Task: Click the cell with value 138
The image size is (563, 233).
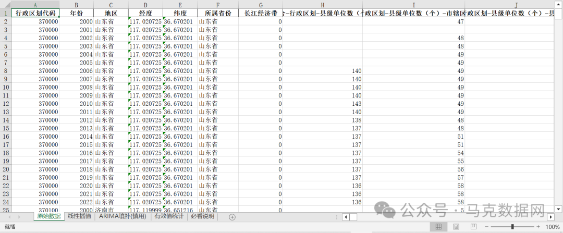Action: click(323, 120)
